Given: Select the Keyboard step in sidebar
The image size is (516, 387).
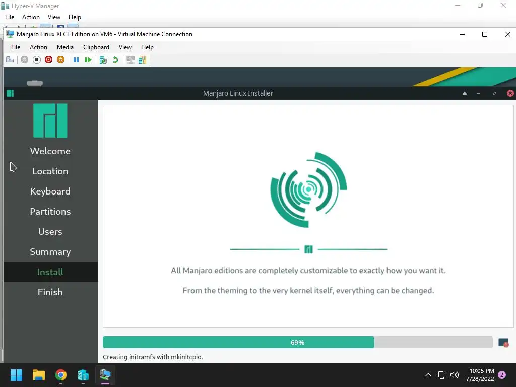Looking at the screenshot, I should pos(50,191).
